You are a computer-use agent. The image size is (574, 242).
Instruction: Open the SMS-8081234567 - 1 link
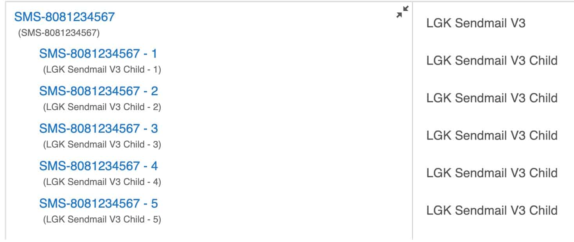click(x=98, y=53)
